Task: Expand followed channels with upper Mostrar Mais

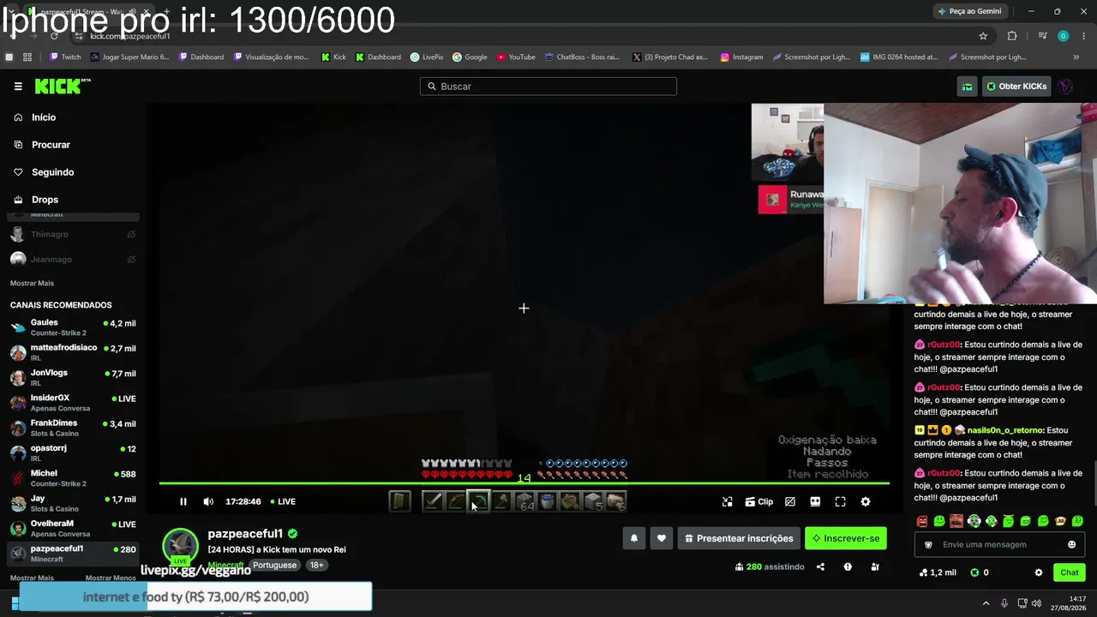Action: [32, 283]
